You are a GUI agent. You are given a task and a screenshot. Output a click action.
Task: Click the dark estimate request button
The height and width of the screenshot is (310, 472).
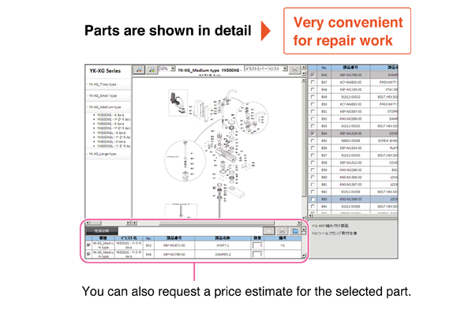coord(102,231)
